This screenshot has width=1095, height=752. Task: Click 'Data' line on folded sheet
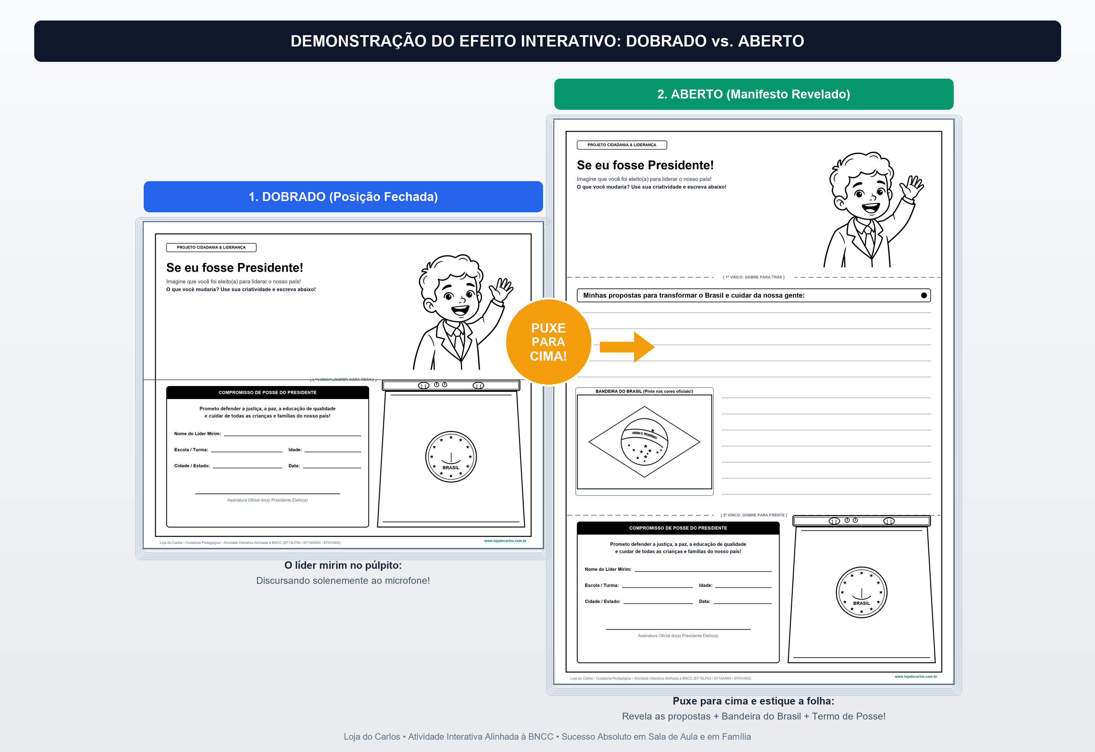pyautogui.click(x=332, y=467)
